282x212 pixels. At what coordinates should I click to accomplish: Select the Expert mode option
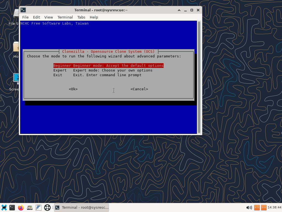pyautogui.click(x=103, y=70)
